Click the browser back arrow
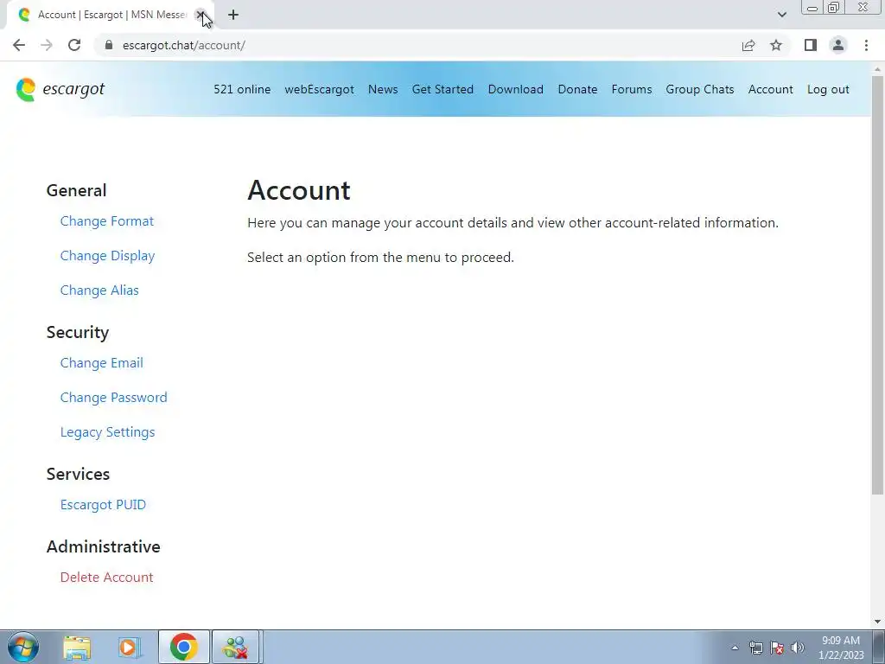This screenshot has height=664, width=885. tap(19, 45)
